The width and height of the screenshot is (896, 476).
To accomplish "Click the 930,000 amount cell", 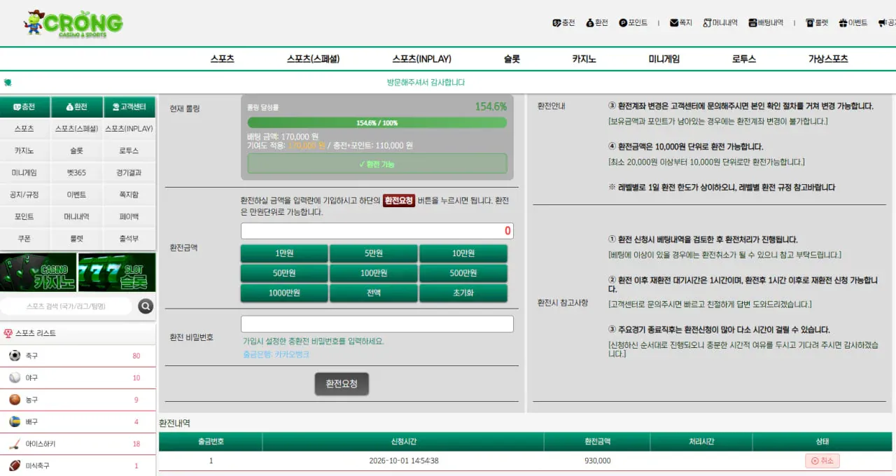I will pyautogui.click(x=597, y=461).
